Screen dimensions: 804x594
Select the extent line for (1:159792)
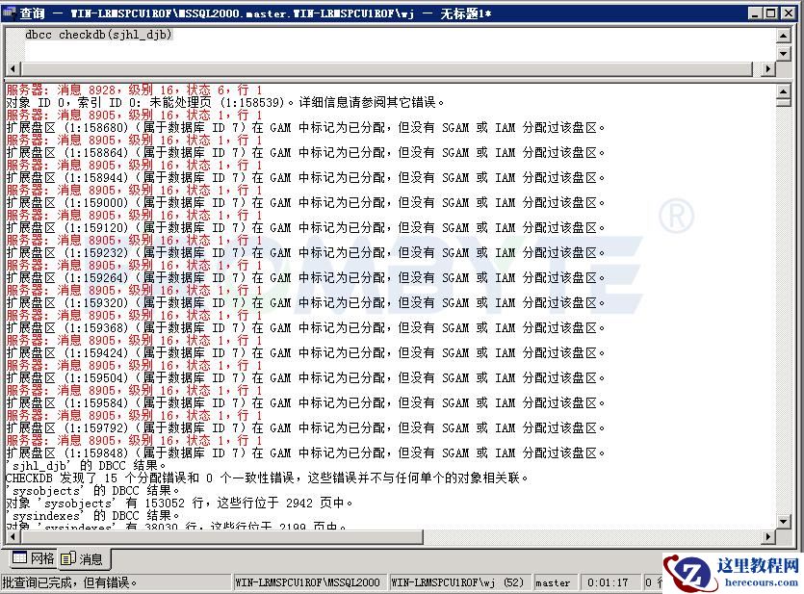pyautogui.click(x=305, y=428)
